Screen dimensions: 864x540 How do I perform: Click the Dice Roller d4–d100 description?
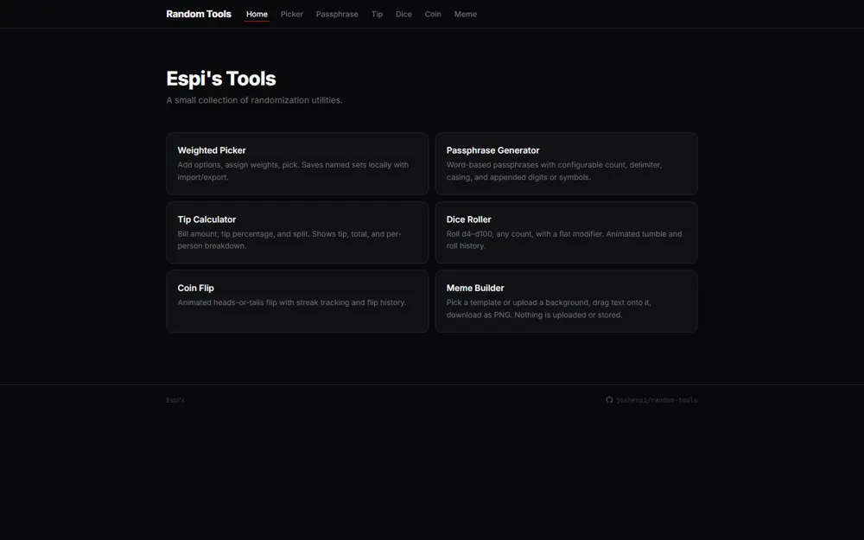point(564,239)
